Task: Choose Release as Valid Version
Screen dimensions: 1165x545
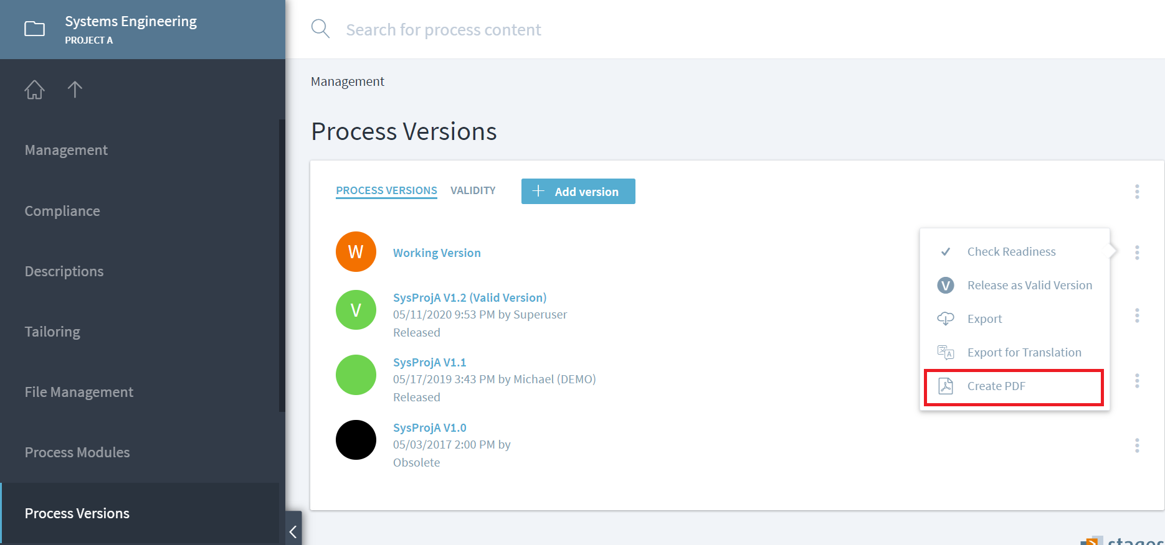Action: tap(1029, 286)
